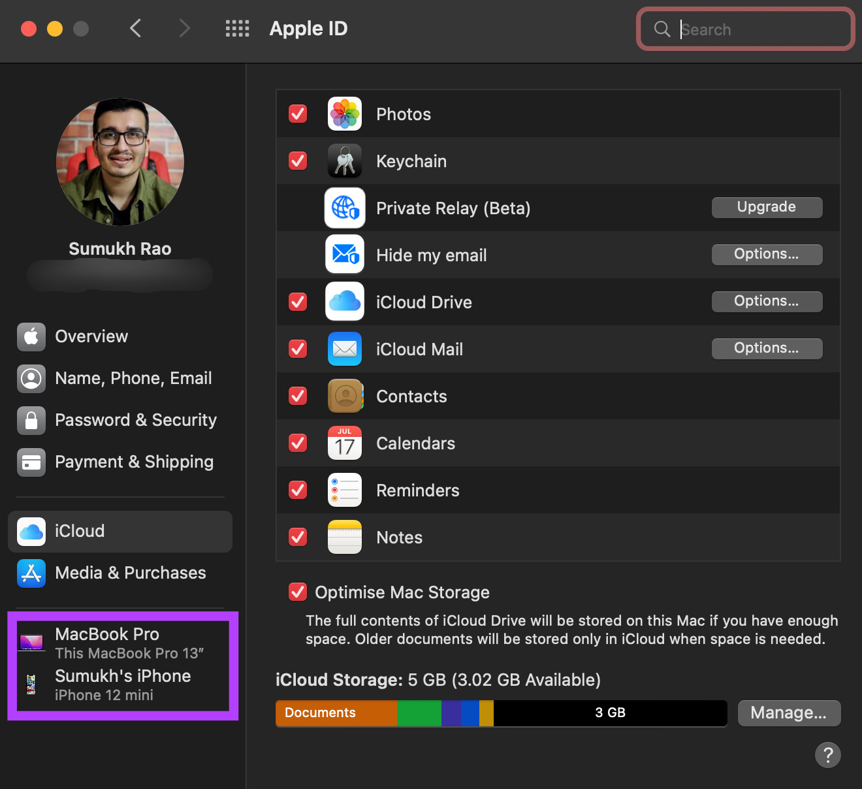Click the Private Relay (Beta) label
Screen dimensions: 862x789
coord(453,208)
